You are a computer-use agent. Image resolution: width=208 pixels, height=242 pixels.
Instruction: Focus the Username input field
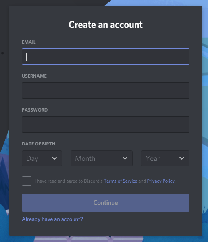pos(106,90)
